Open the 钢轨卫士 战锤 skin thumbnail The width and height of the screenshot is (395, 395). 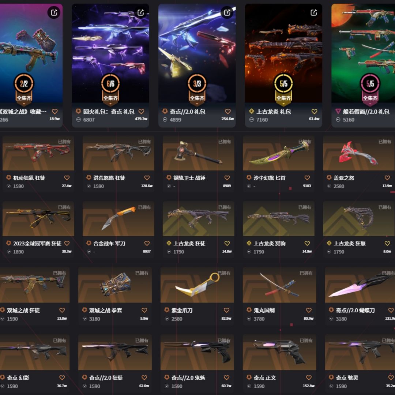click(199, 153)
